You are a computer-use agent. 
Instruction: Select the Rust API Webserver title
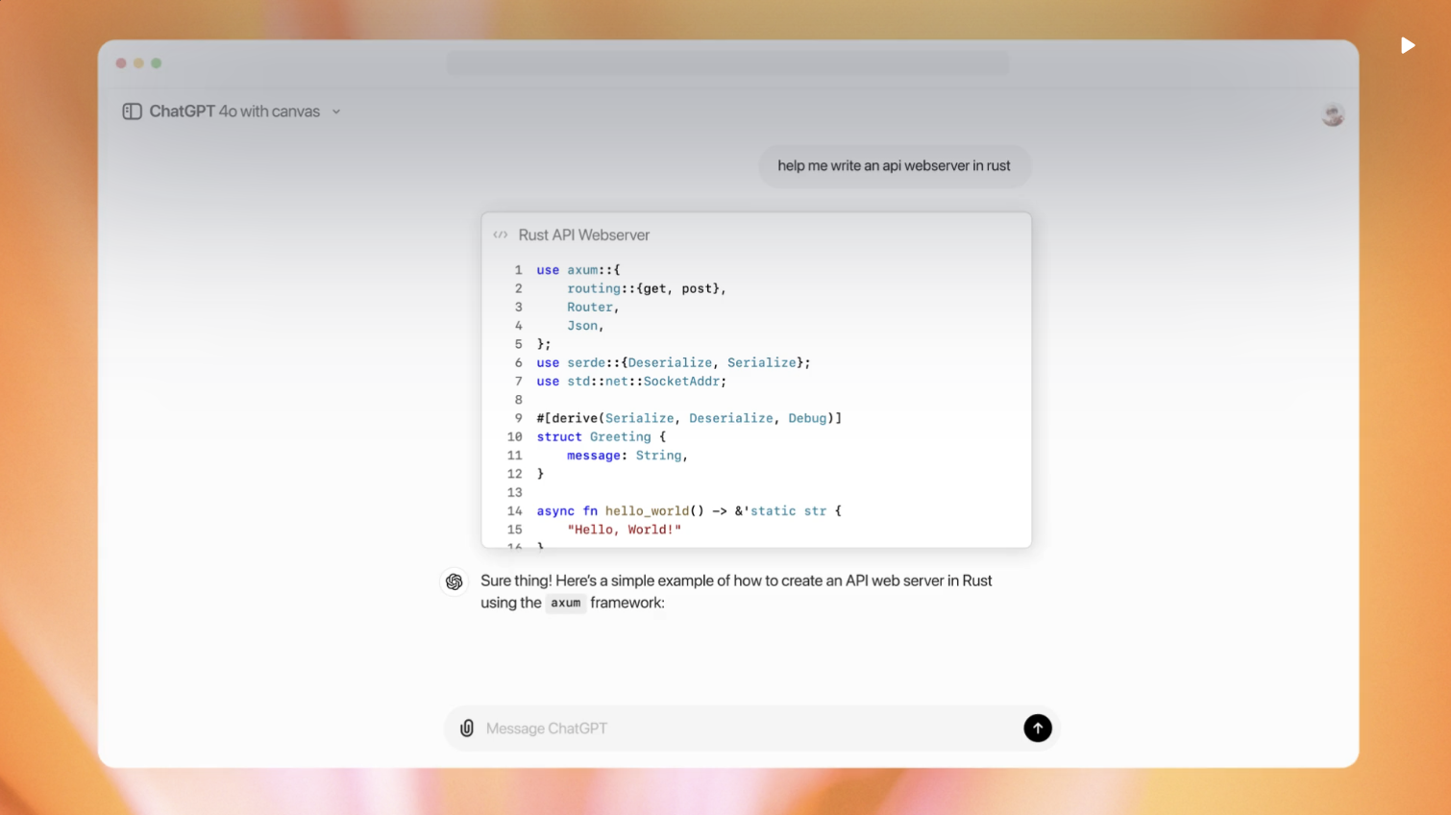[x=584, y=235]
